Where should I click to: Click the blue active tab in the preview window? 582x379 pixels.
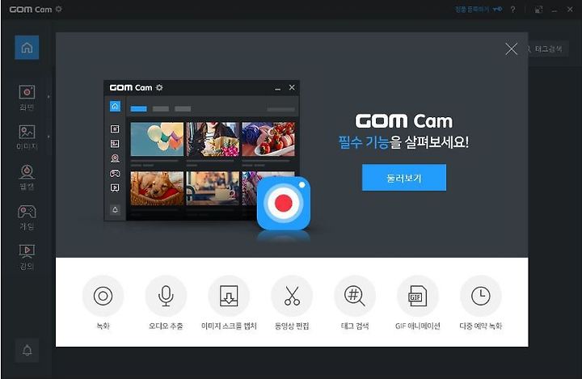138,109
